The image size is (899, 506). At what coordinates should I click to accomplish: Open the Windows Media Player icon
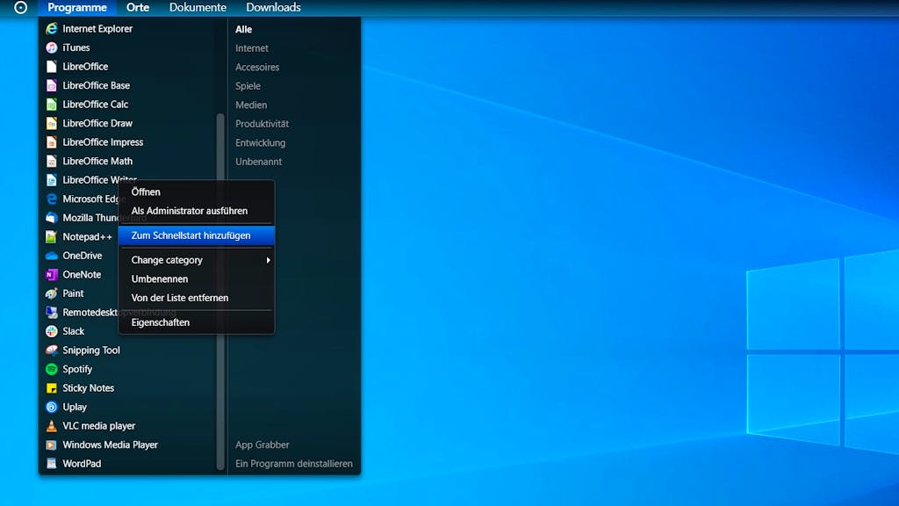52,445
